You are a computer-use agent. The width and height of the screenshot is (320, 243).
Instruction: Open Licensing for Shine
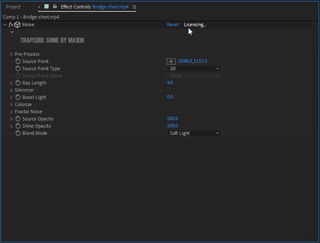coord(195,25)
